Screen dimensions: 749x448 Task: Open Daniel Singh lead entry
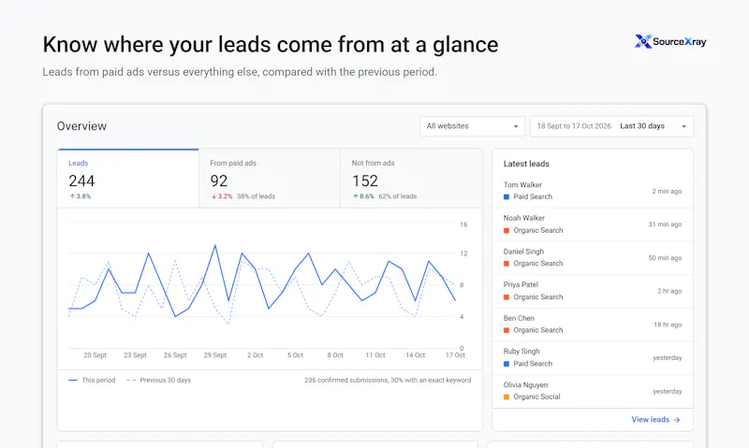pyautogui.click(x=593, y=257)
